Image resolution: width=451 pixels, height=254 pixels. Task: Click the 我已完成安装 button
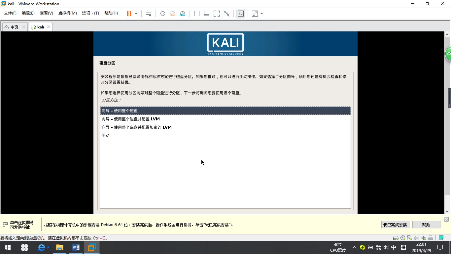395,225
